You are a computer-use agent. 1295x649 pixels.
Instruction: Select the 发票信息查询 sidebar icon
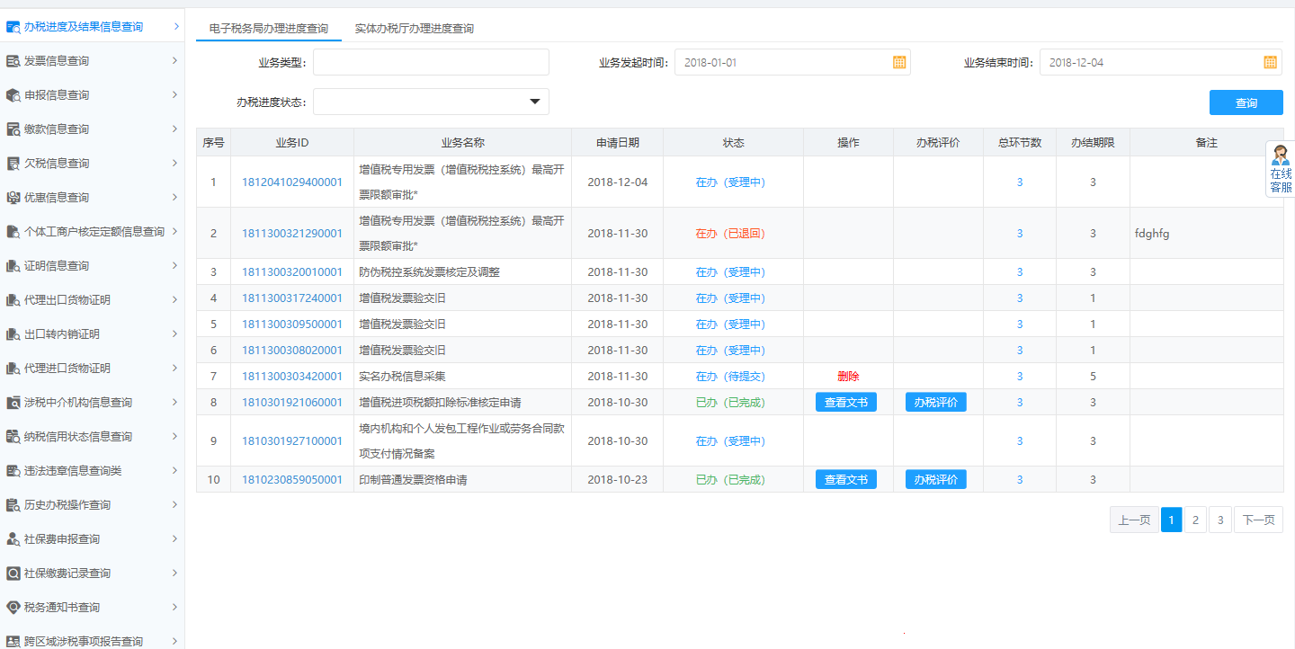point(13,60)
